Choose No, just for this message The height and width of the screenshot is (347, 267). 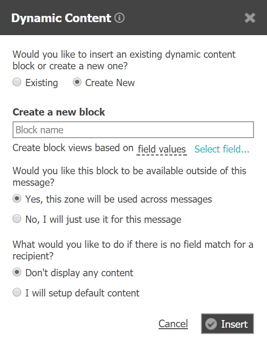(x=17, y=219)
